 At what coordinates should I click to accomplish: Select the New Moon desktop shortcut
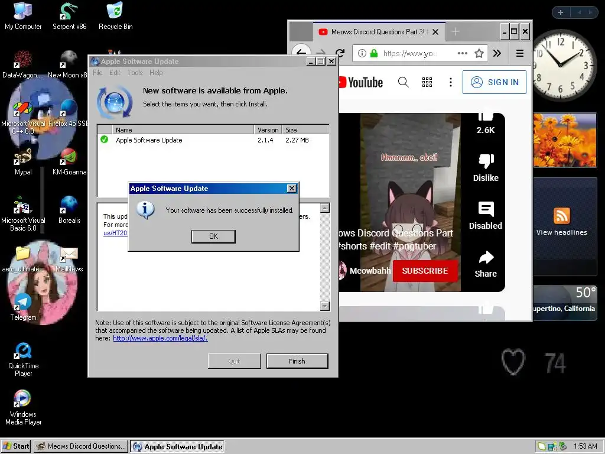tap(69, 64)
